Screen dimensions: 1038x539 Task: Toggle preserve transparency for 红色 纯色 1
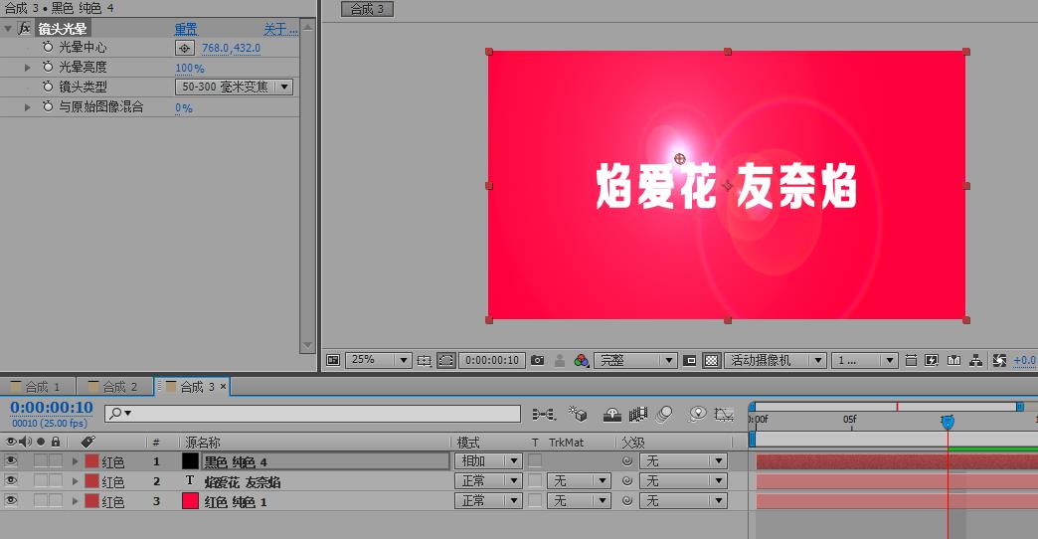(535, 500)
